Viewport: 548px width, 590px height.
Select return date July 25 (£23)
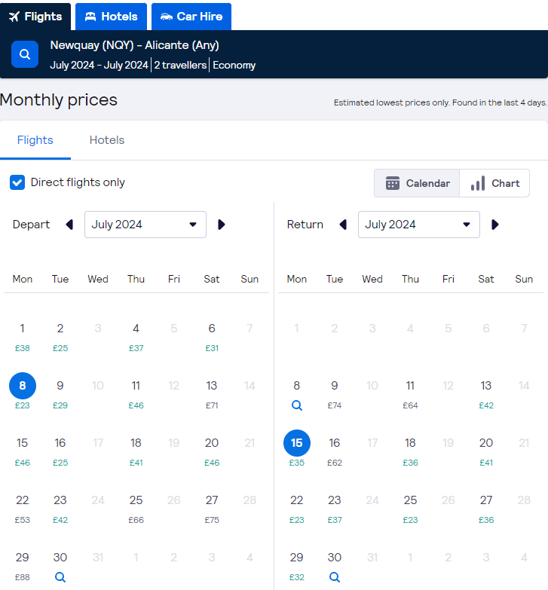pyautogui.click(x=410, y=509)
